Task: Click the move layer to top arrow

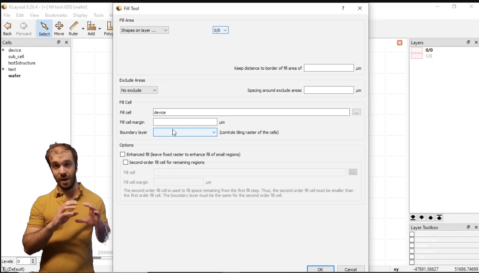Action: (439, 217)
